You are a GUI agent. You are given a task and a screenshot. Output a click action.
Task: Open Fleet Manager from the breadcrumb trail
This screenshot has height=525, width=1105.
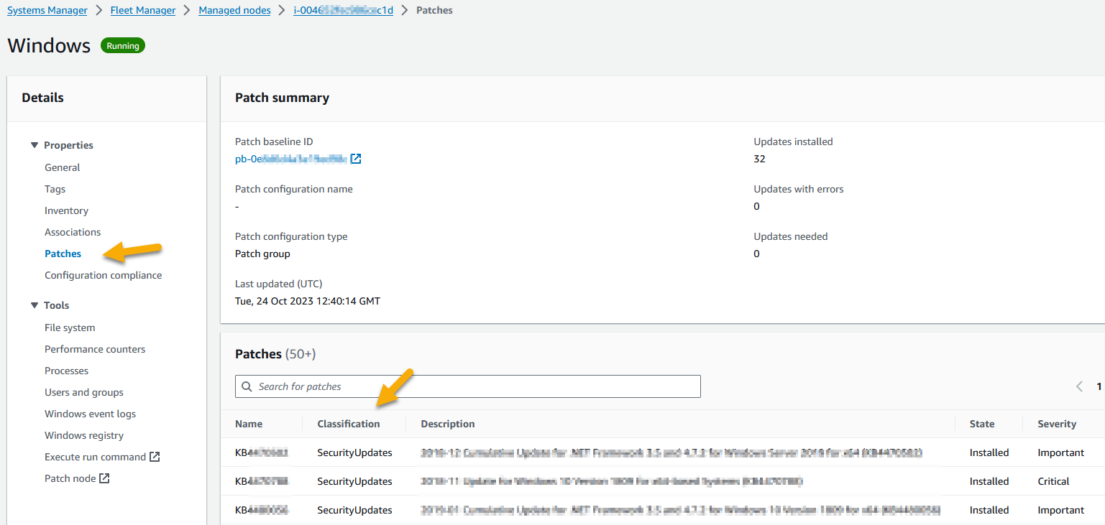(142, 10)
